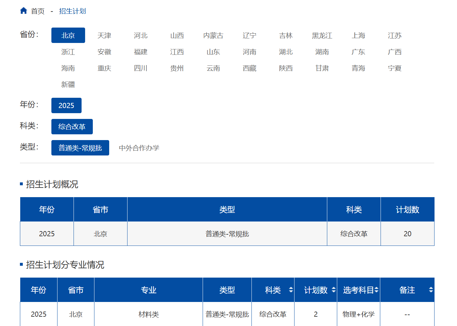The image size is (457, 326).
Task: Sort by 计划数 column arrows
Action: [x=334, y=290]
